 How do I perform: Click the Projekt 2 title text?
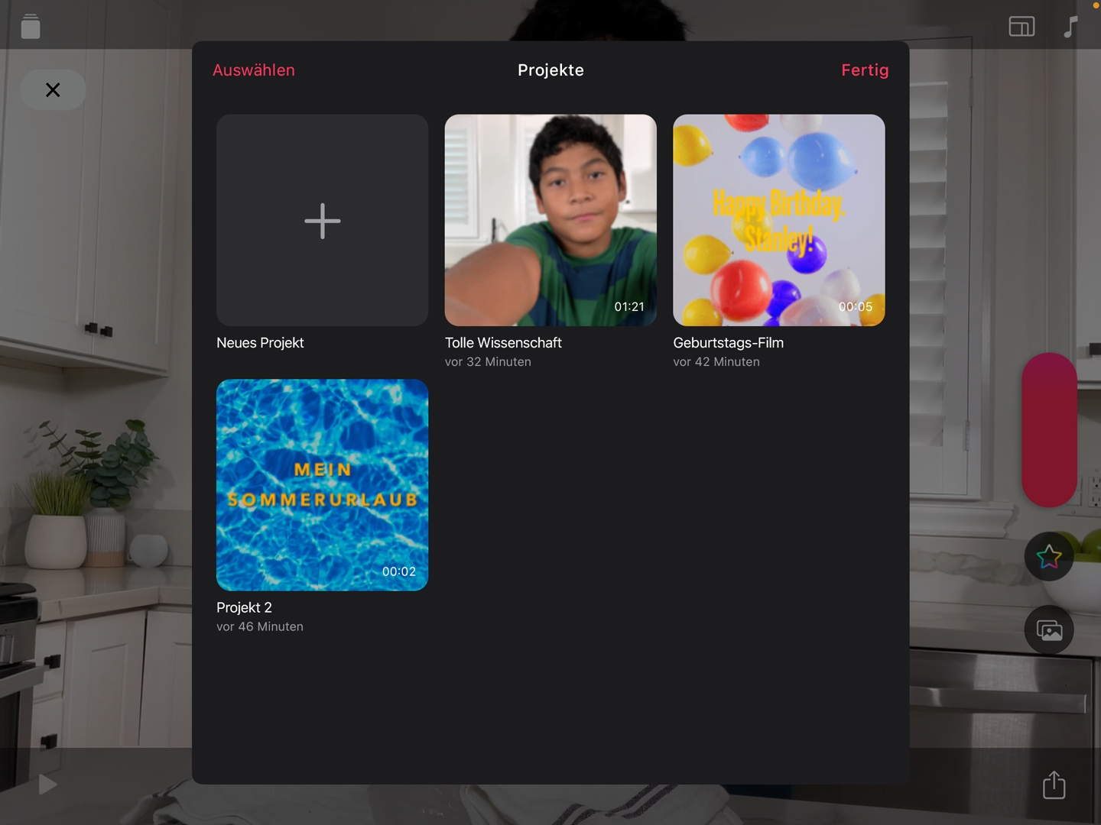[244, 608]
